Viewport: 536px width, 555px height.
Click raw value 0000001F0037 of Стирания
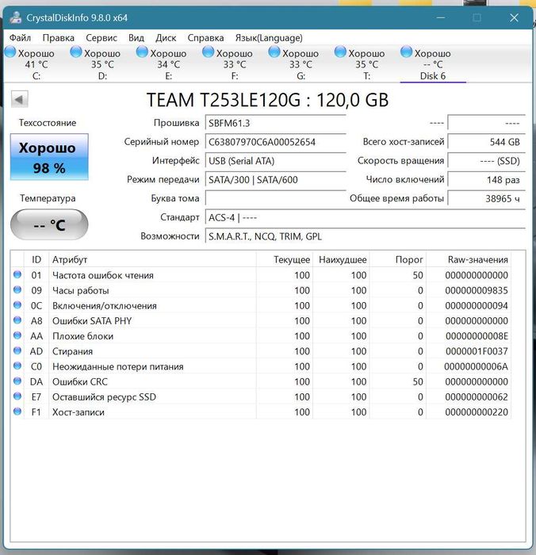pos(477,351)
